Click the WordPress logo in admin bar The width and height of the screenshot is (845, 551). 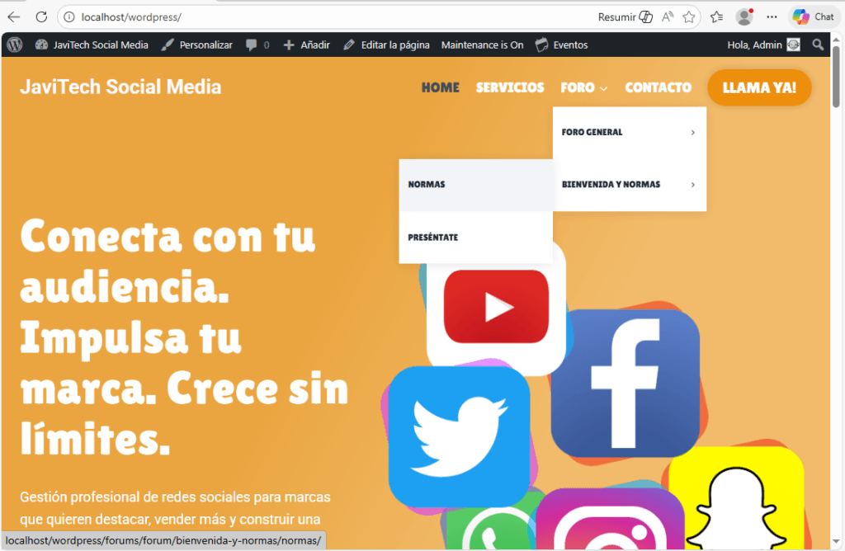pos(14,45)
